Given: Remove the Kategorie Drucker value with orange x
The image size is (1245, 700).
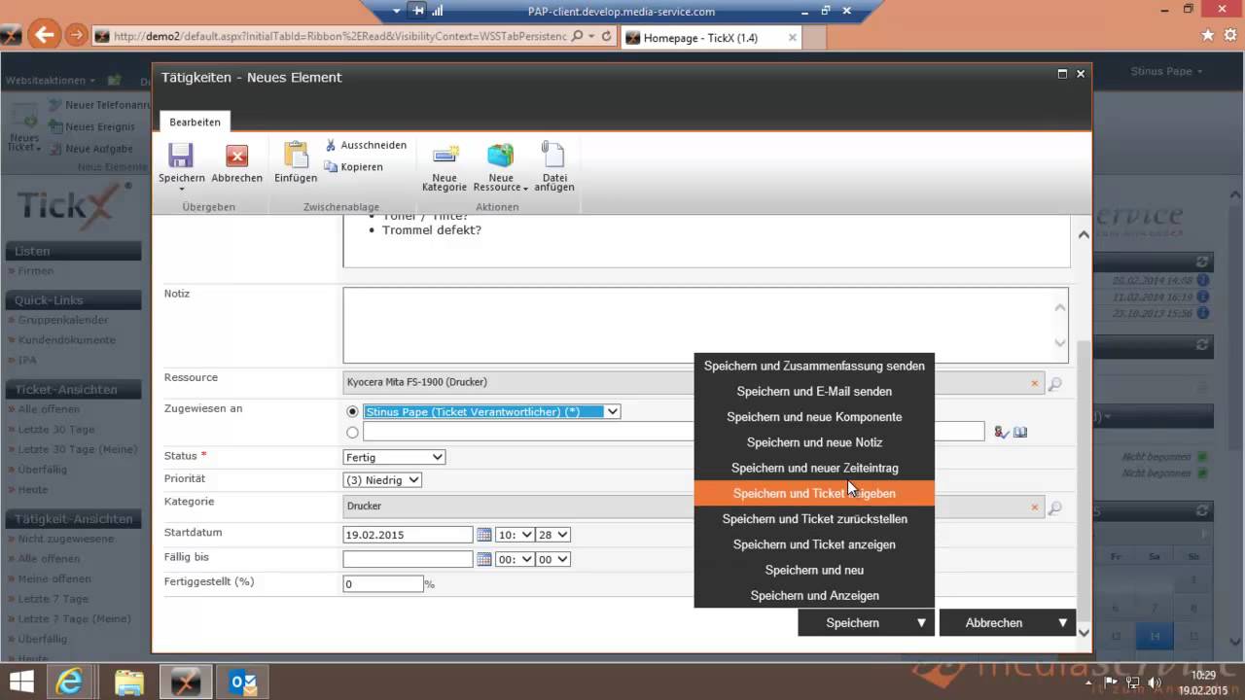Looking at the screenshot, I should coord(1035,507).
